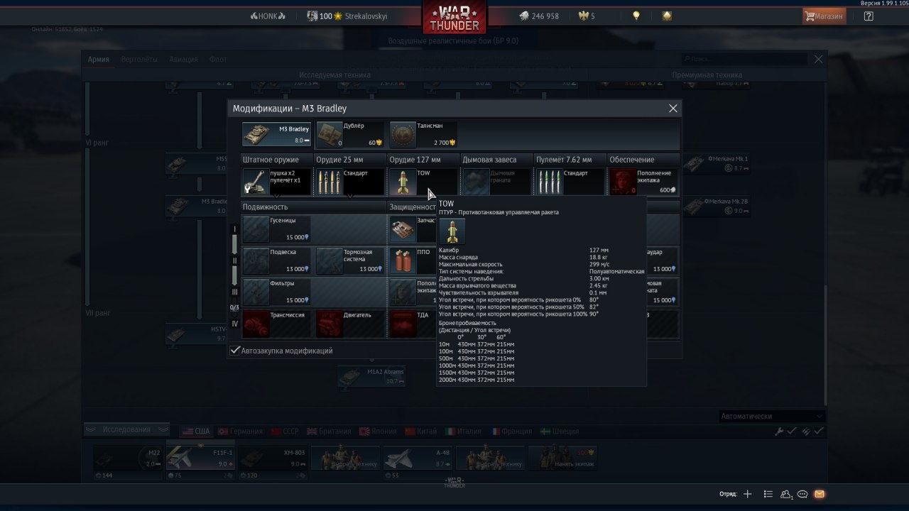Select the XM-803 crew slot
The image size is (909, 511).
coord(273,458)
